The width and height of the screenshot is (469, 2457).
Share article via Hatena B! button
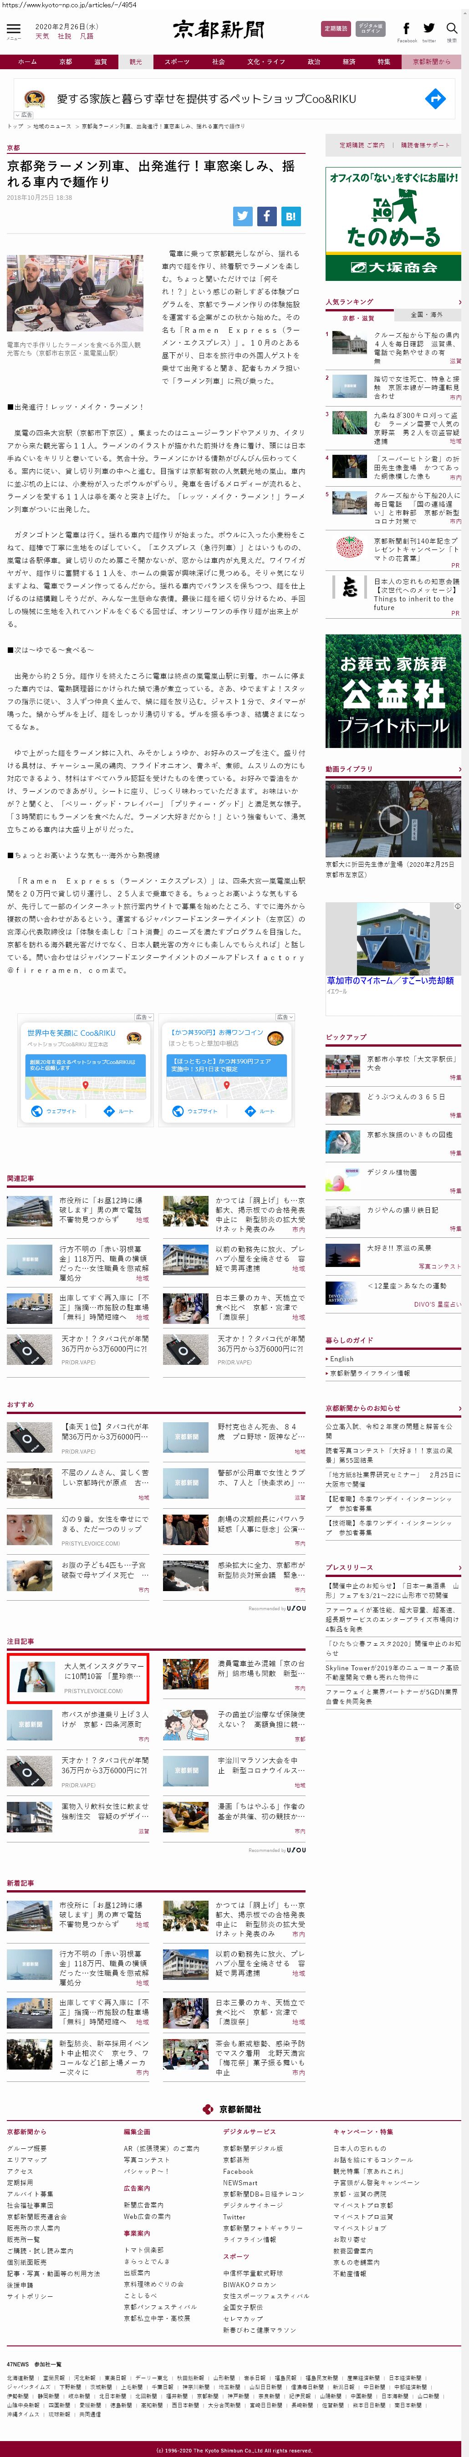(x=291, y=217)
